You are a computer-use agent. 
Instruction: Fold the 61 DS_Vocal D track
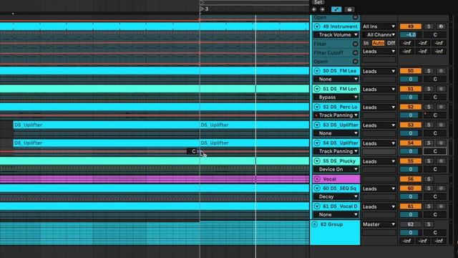point(317,206)
